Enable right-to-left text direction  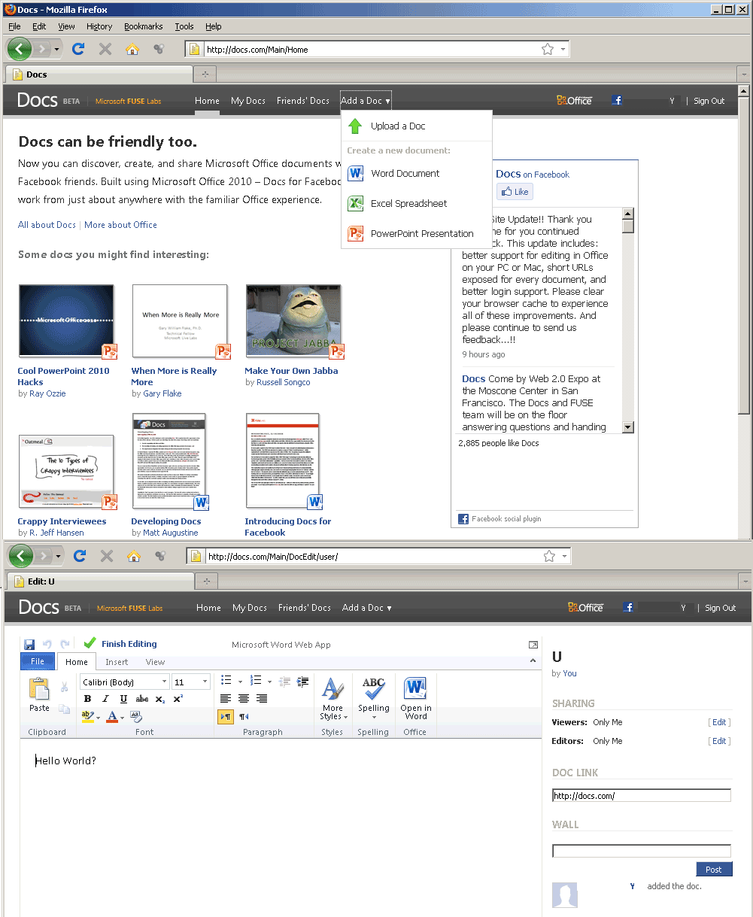click(x=244, y=717)
